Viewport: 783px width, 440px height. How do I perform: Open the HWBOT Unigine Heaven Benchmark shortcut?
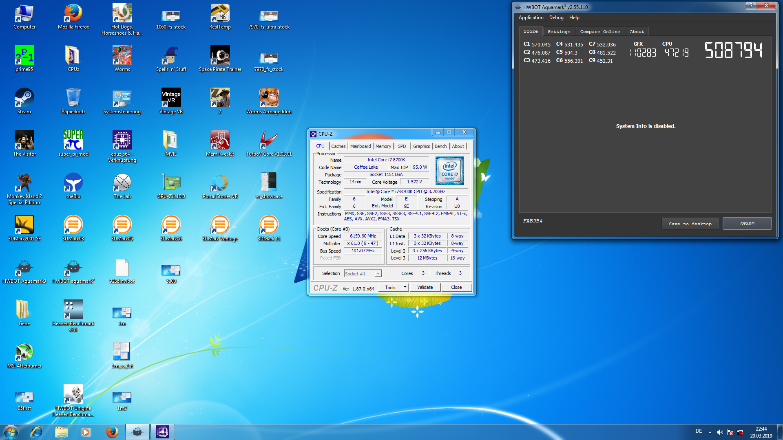(x=73, y=400)
